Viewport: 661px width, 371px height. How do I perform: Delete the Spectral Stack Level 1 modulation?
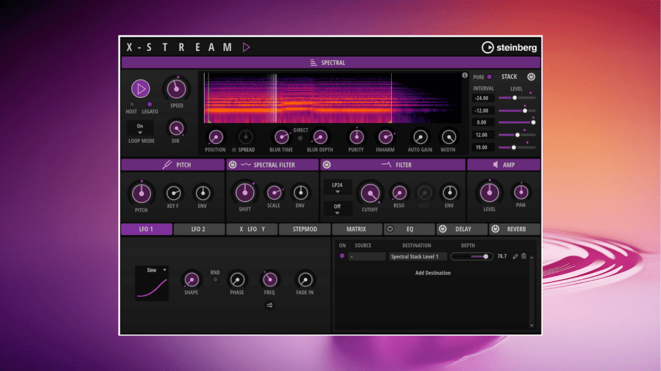524,256
